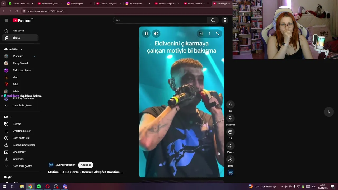Pause the Shorts video
Screen dimensions: 338x190
pyautogui.click(x=146, y=34)
